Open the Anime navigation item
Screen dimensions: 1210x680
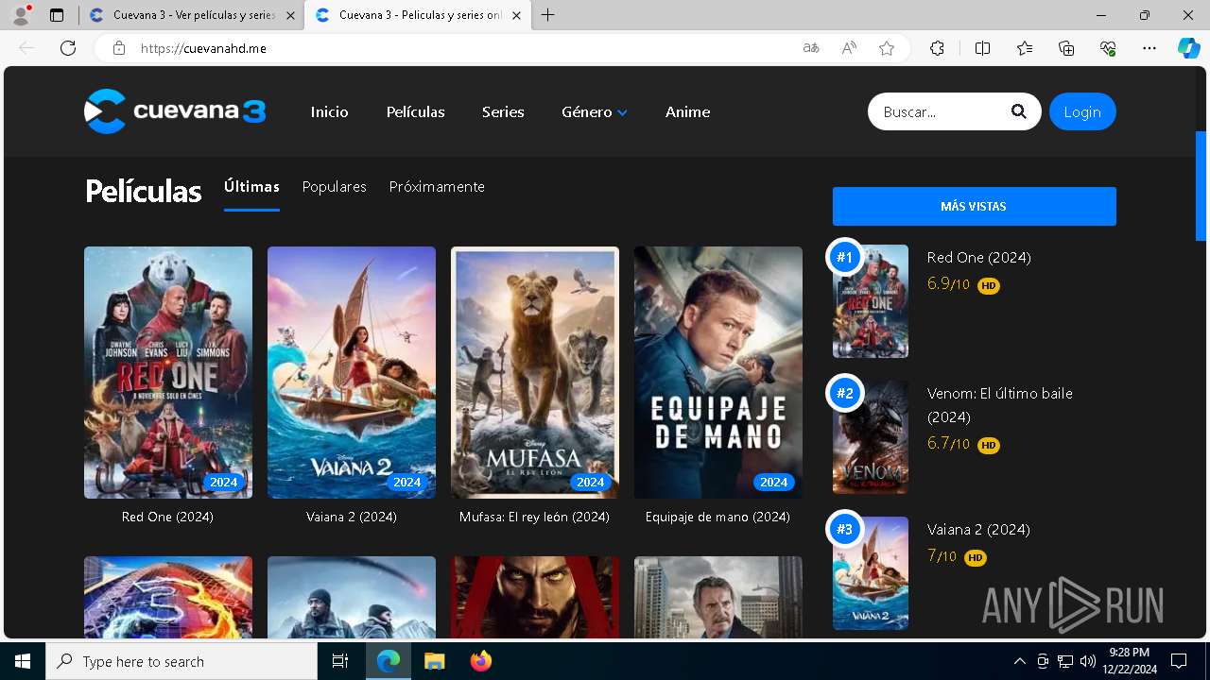tap(687, 111)
